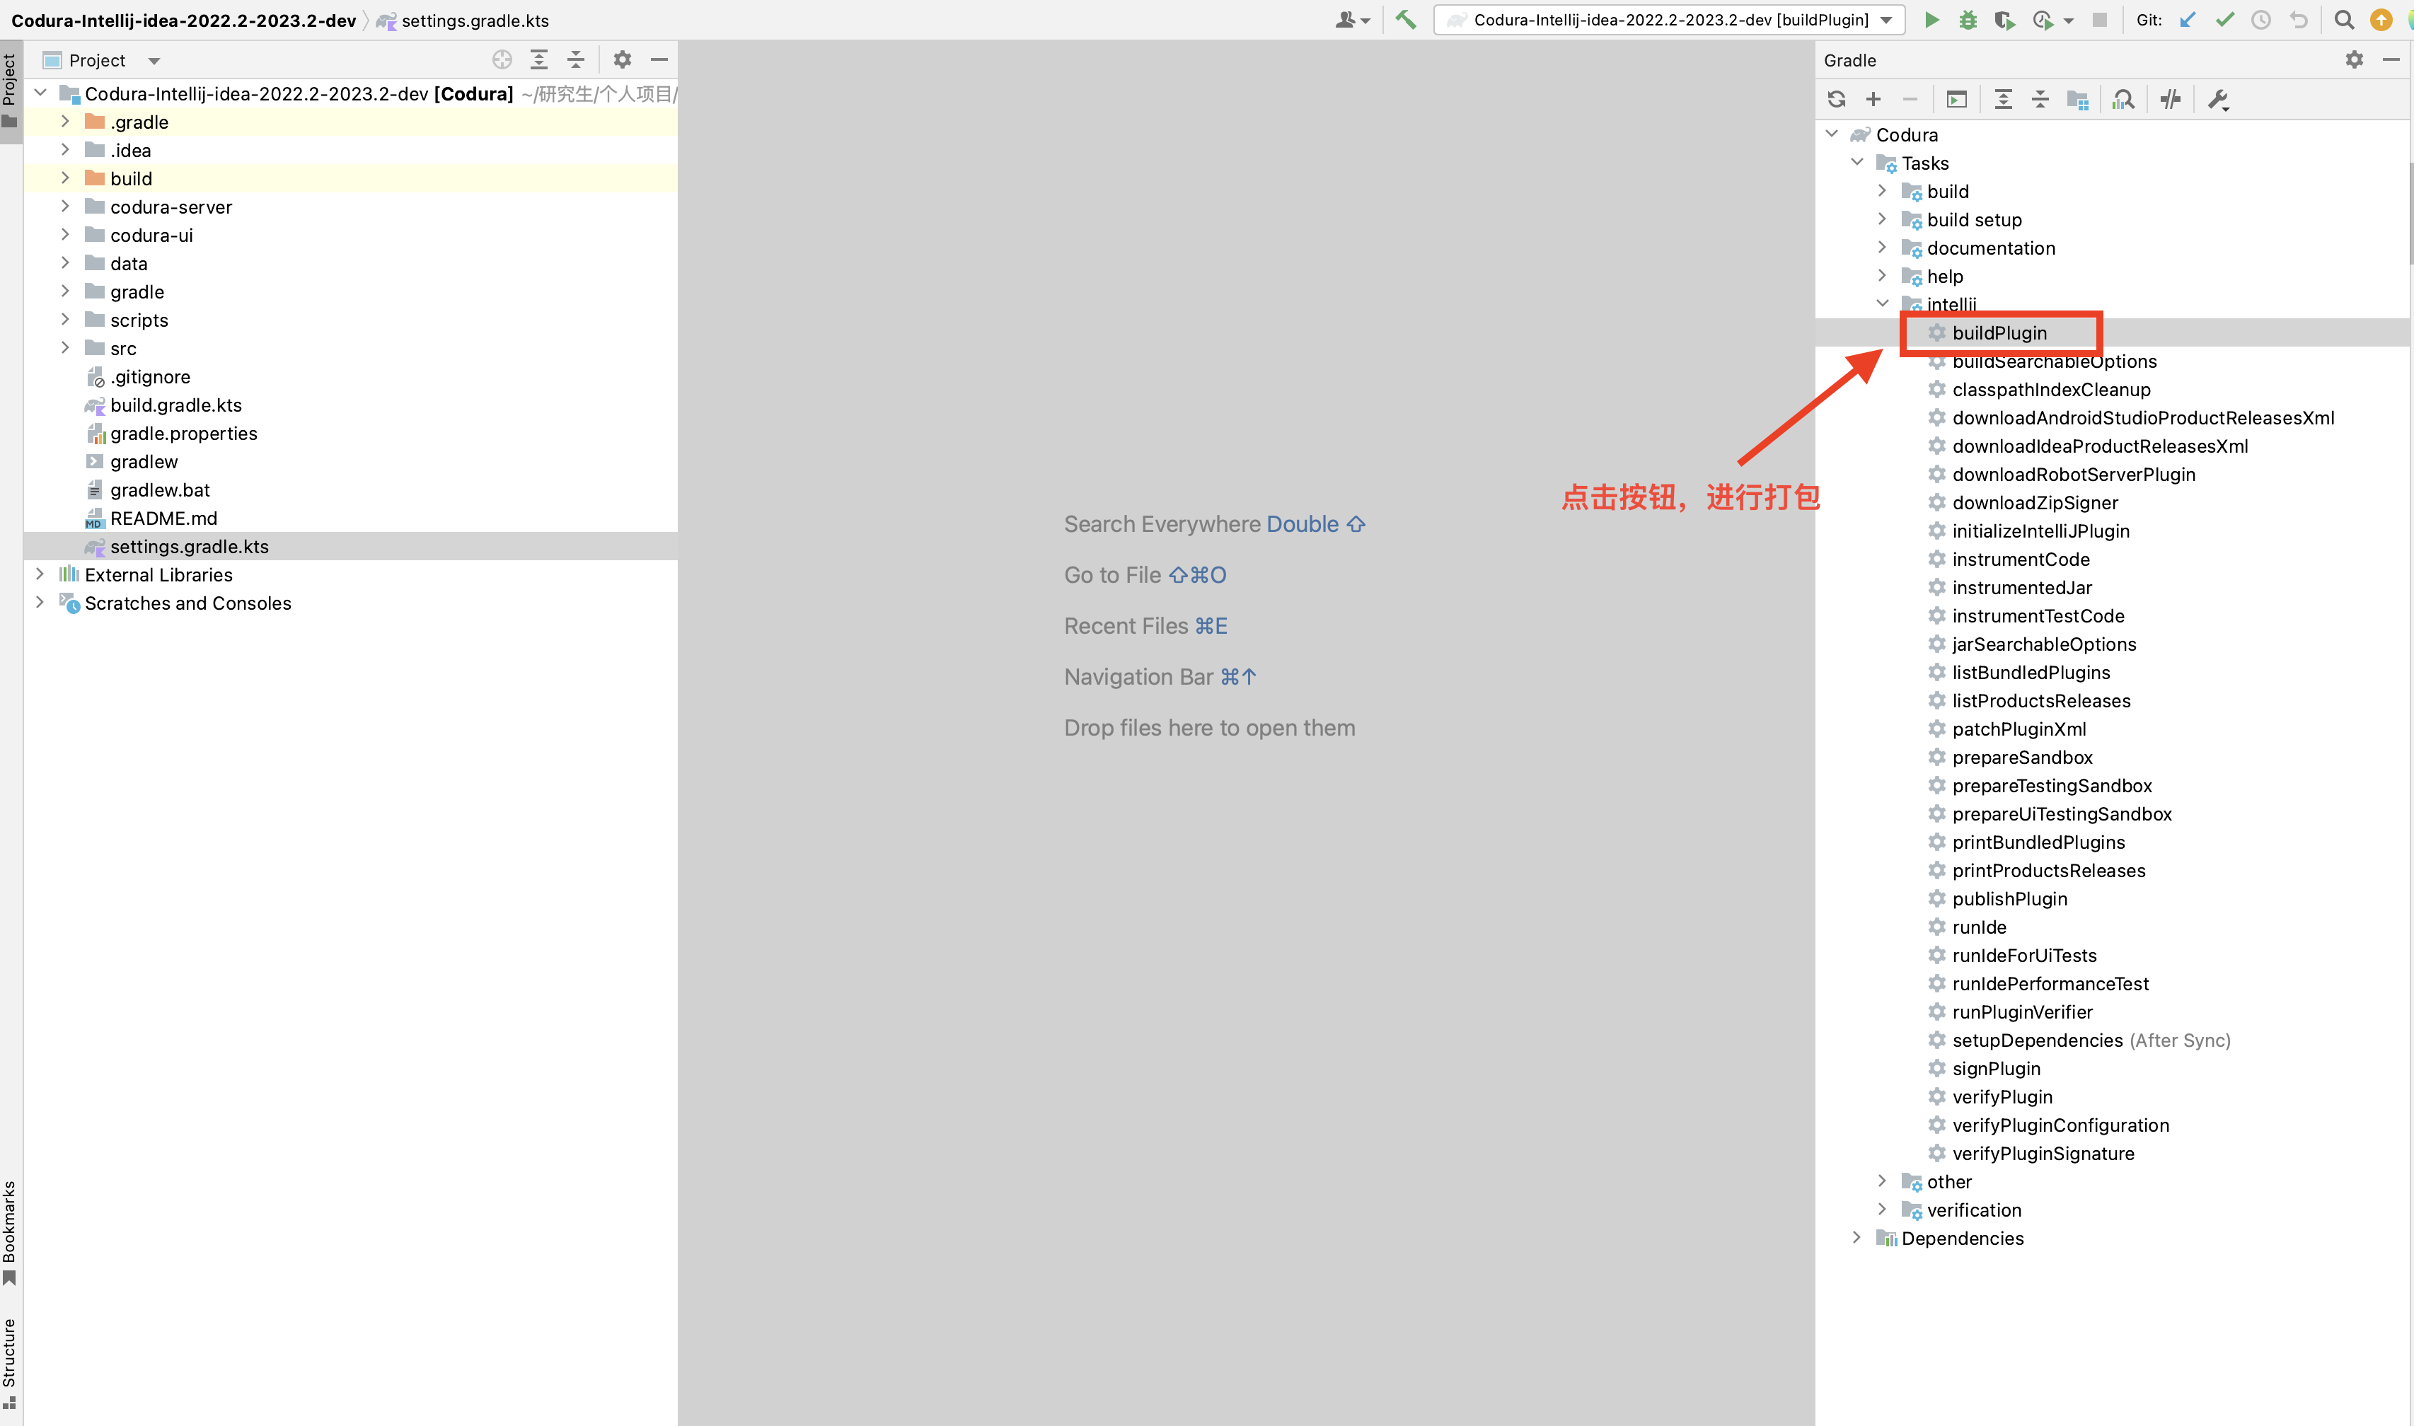Open the profiler run dropdown arrow
Image resolution: width=2414 pixels, height=1426 pixels.
[x=2068, y=21]
